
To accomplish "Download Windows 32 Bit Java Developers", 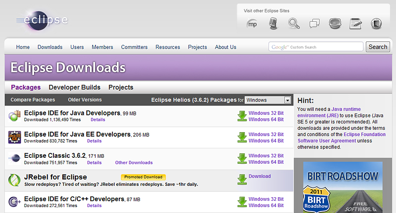I will [266, 113].
